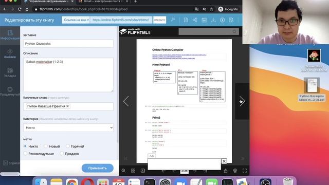Screen dimensions: 329x185
Task: Click the horizontal scrollbar under sidebar
Action: click(10, 174)
